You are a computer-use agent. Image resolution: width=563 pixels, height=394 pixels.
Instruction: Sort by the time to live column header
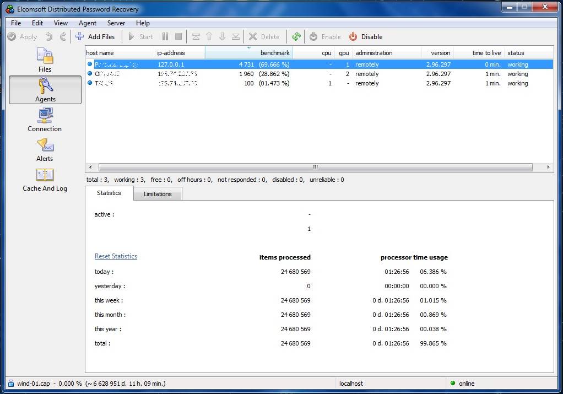pos(479,53)
